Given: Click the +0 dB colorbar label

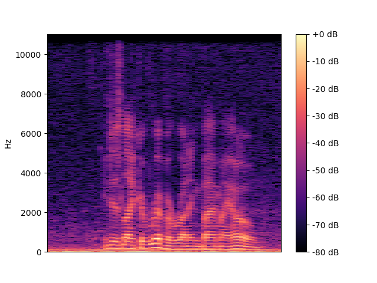Looking at the screenshot, I should 325,34.
